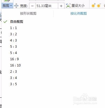
Task: Choose the 16 : 9 crop ratio
Action: pyautogui.click(x=14, y=59)
